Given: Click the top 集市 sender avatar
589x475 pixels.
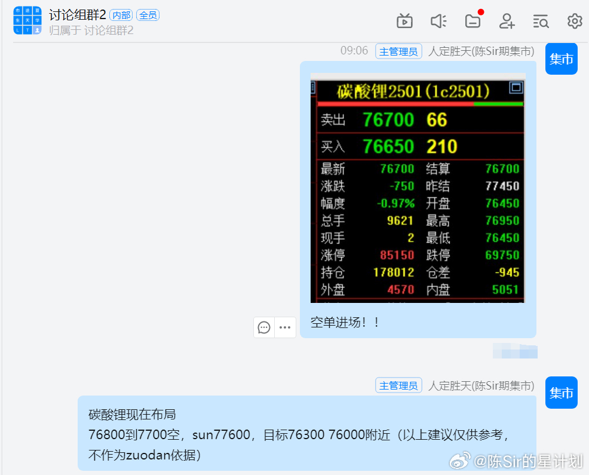Looking at the screenshot, I should 561,59.
